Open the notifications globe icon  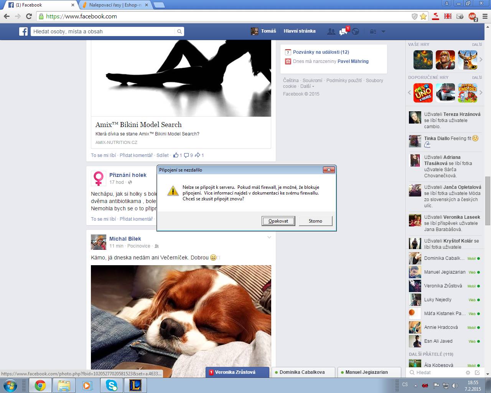(x=356, y=31)
